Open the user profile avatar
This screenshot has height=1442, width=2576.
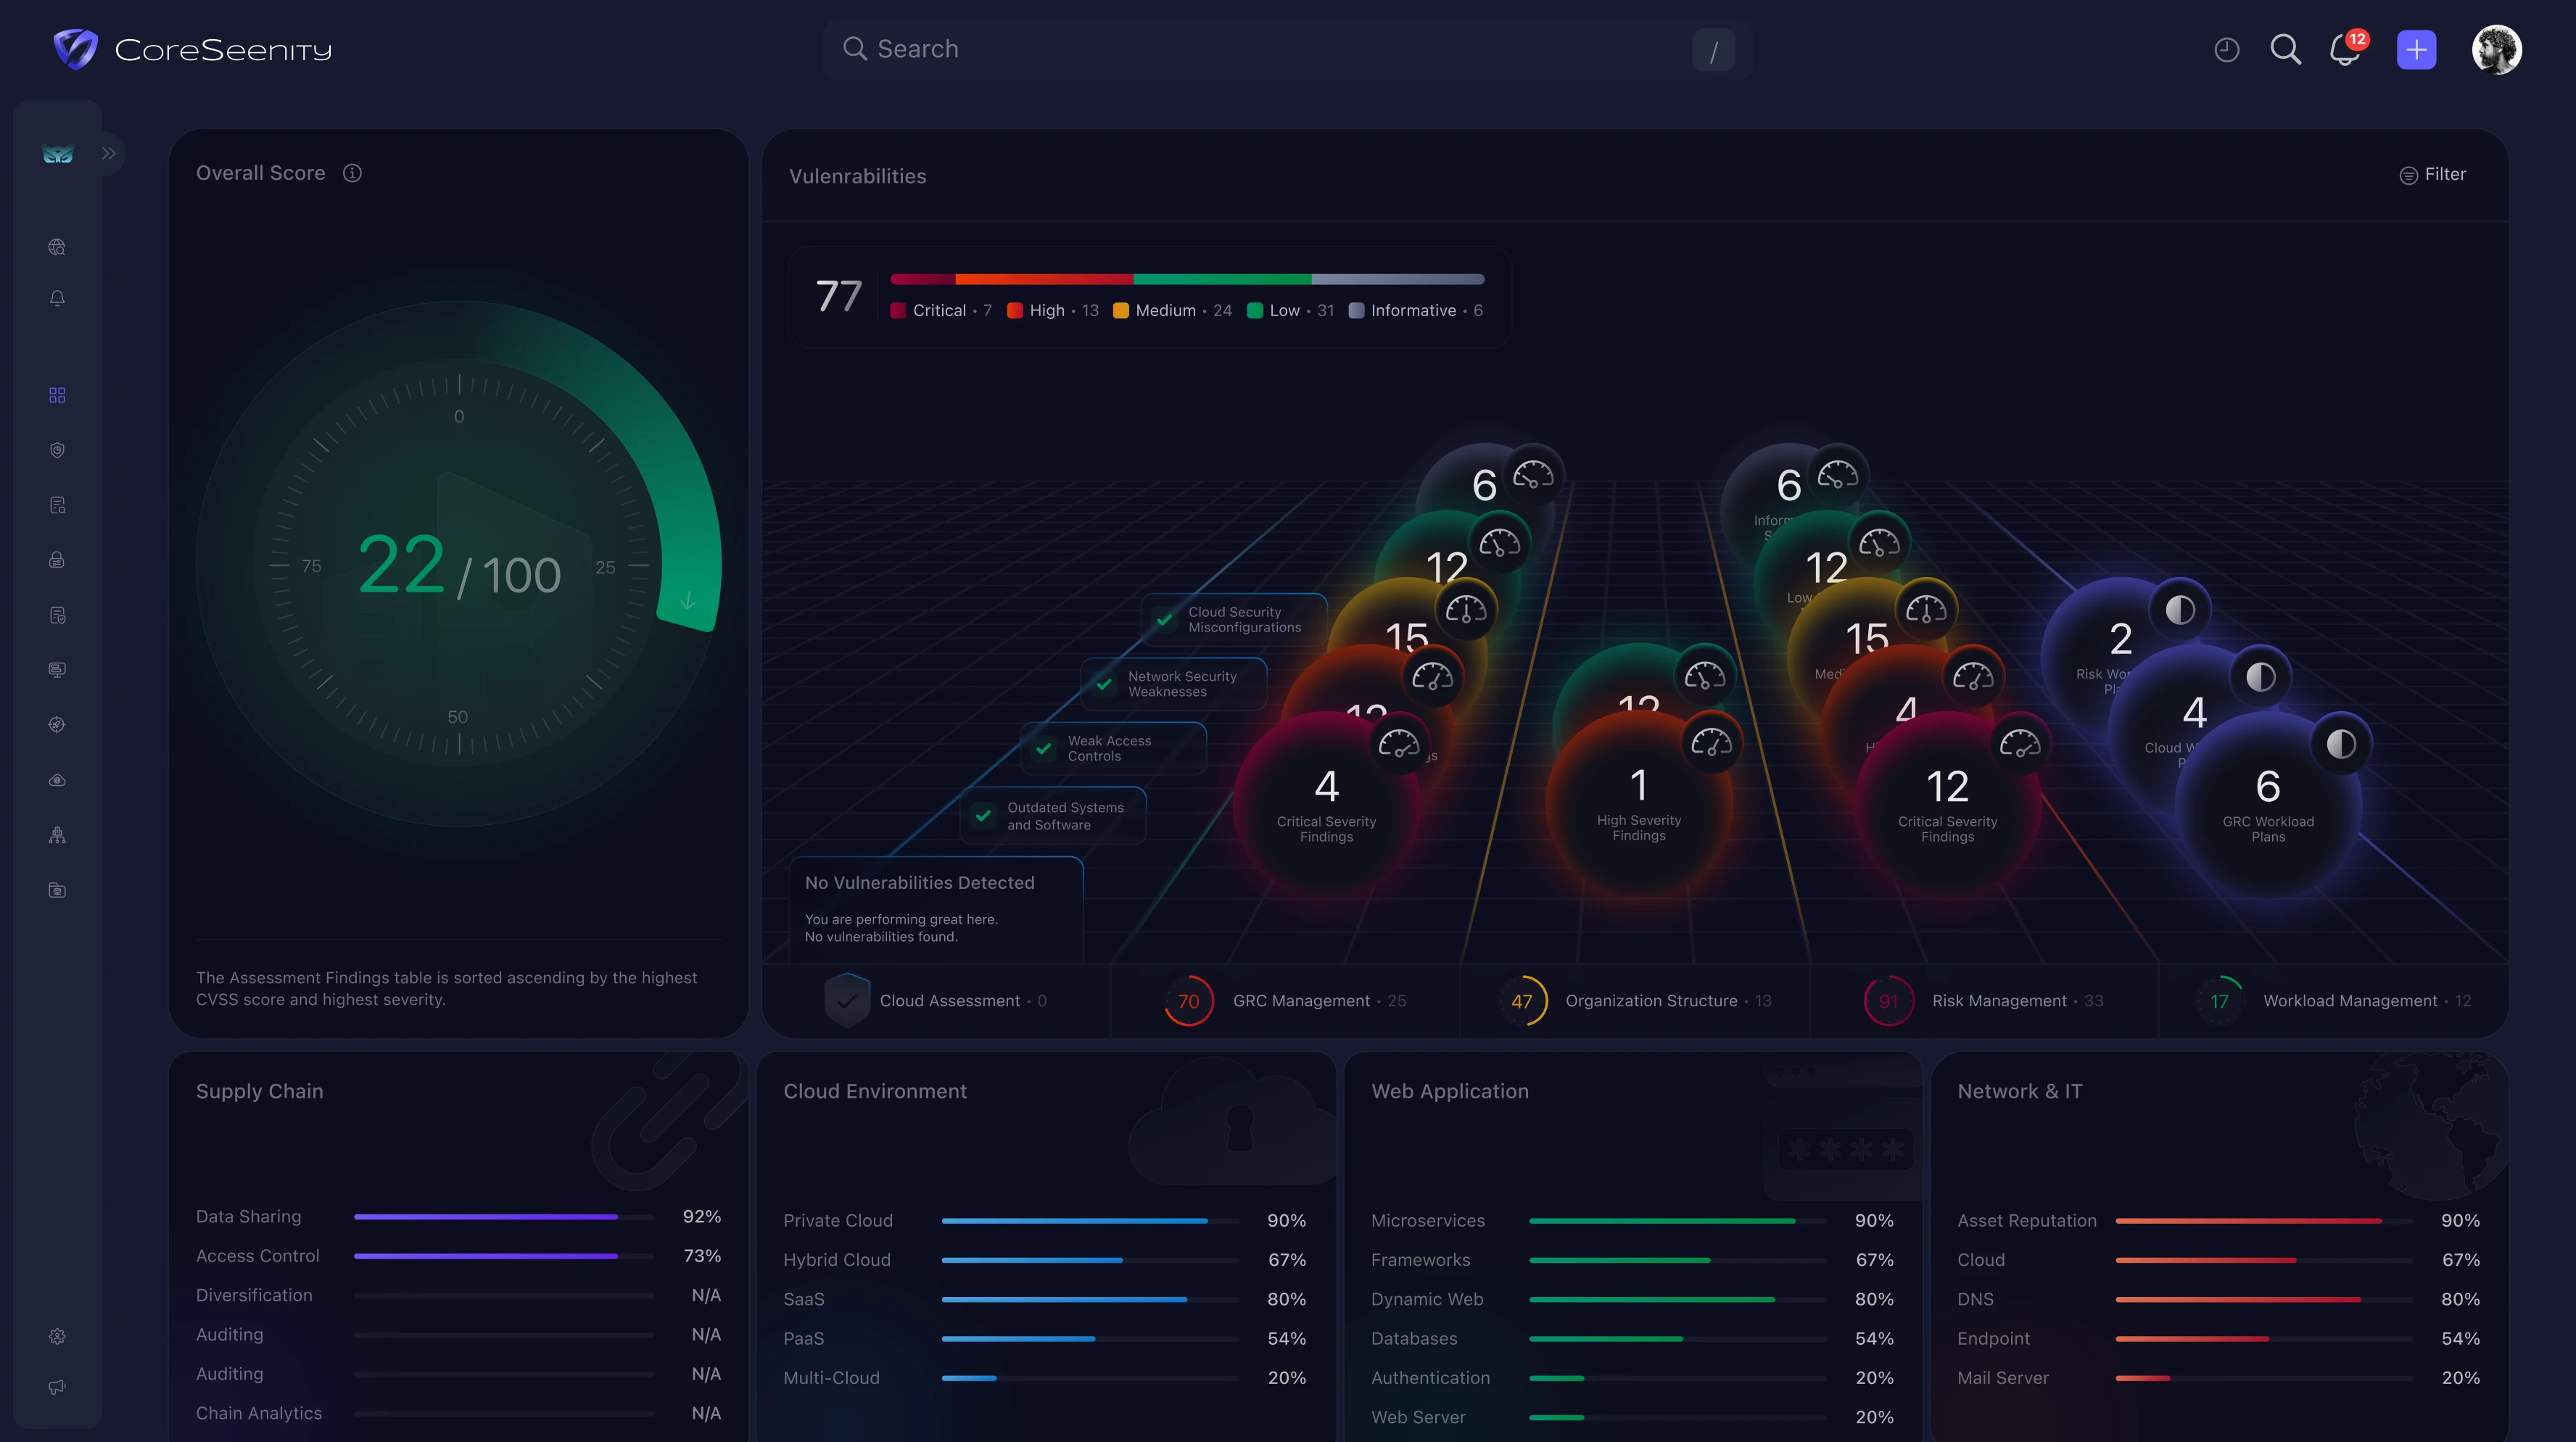pos(2496,49)
